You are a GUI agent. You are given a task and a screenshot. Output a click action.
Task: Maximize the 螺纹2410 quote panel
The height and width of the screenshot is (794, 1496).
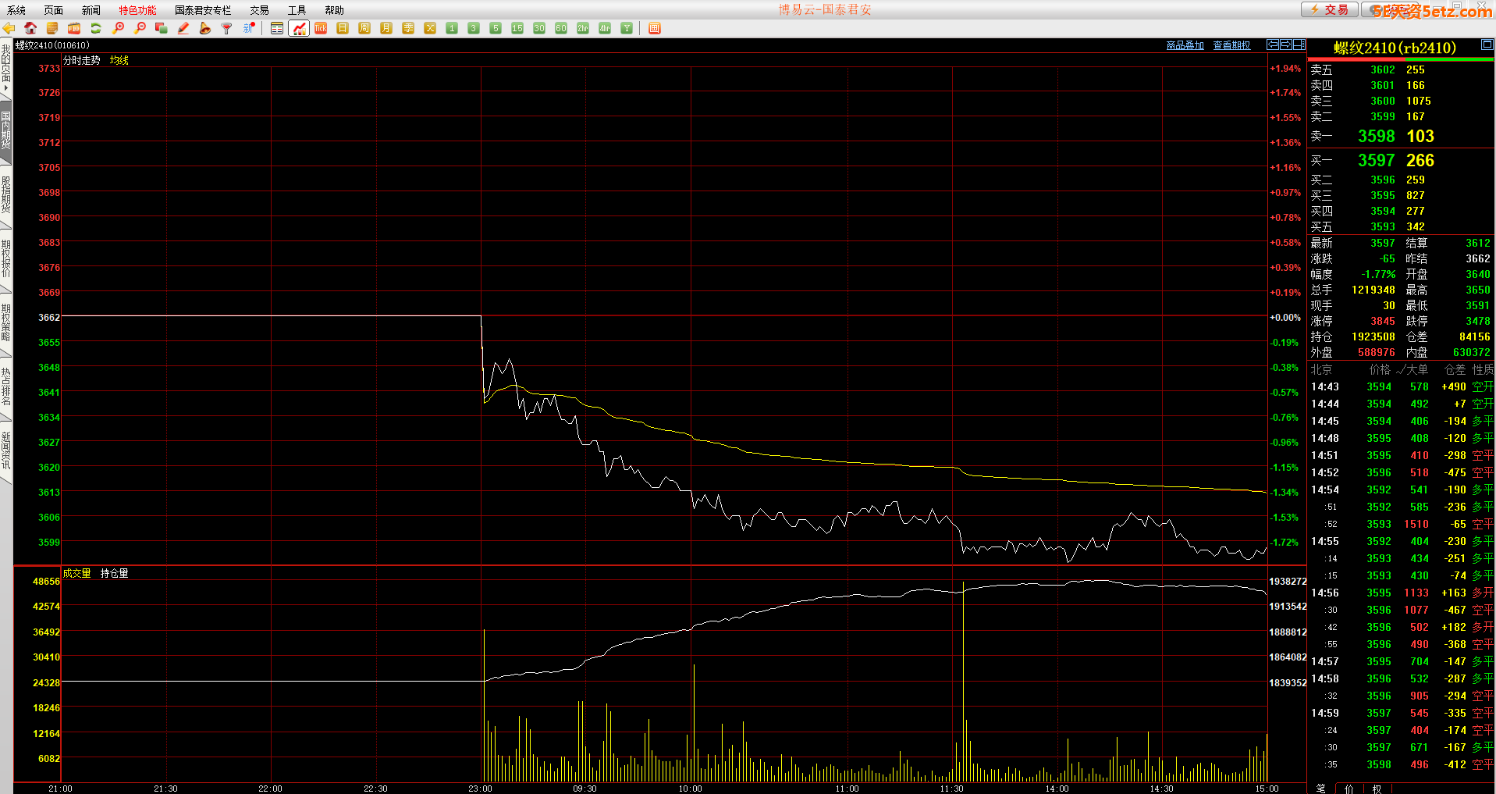coord(1487,45)
